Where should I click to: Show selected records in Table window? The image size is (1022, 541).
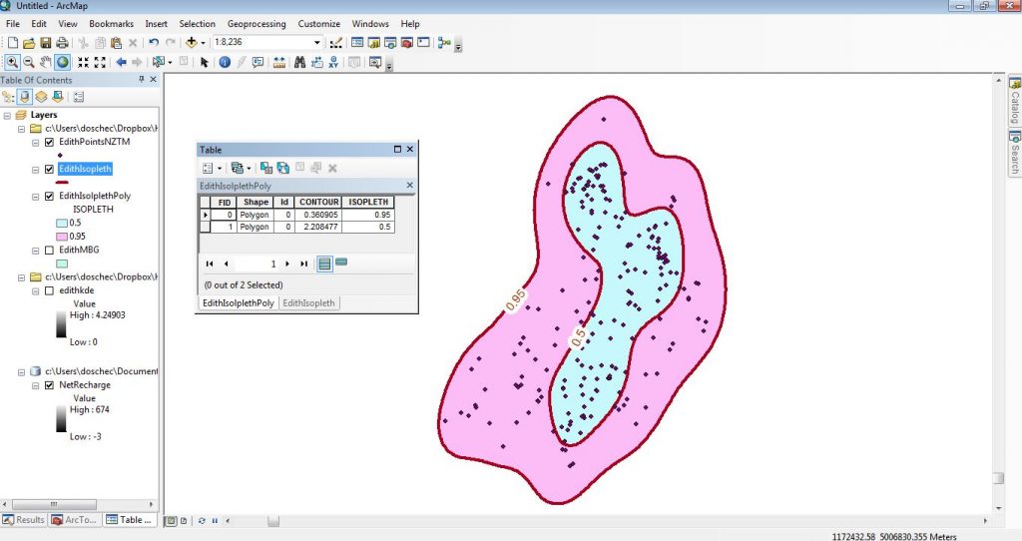(341, 263)
